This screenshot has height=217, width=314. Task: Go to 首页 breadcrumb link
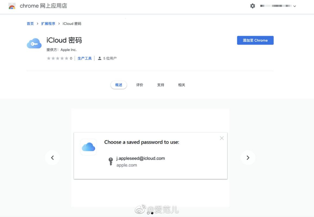click(30, 24)
